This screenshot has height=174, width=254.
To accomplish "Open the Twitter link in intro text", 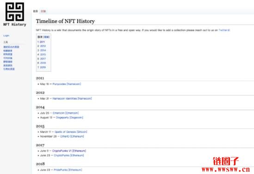I will point(224,30).
